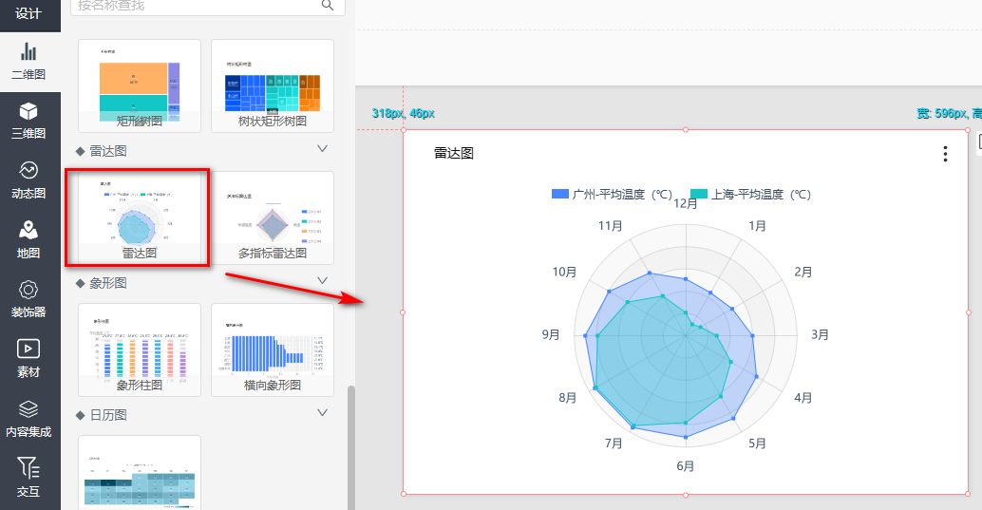Select the 动态图 sidebar icon

(28, 179)
